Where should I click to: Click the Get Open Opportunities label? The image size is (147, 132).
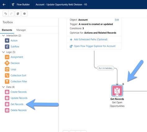[x=117, y=104]
